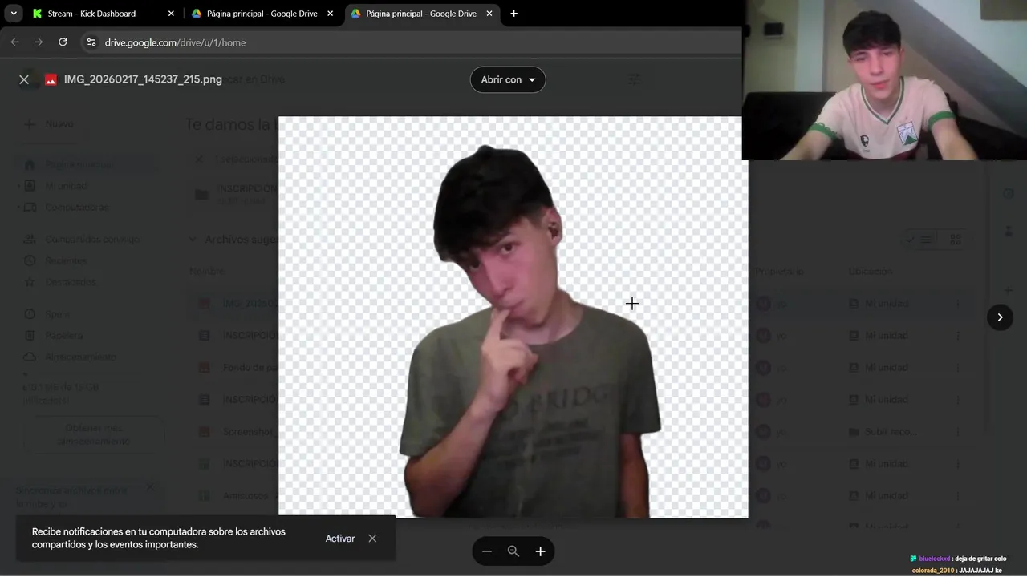Open the contacts side panel icon
1027x577 pixels.
(x=1009, y=231)
